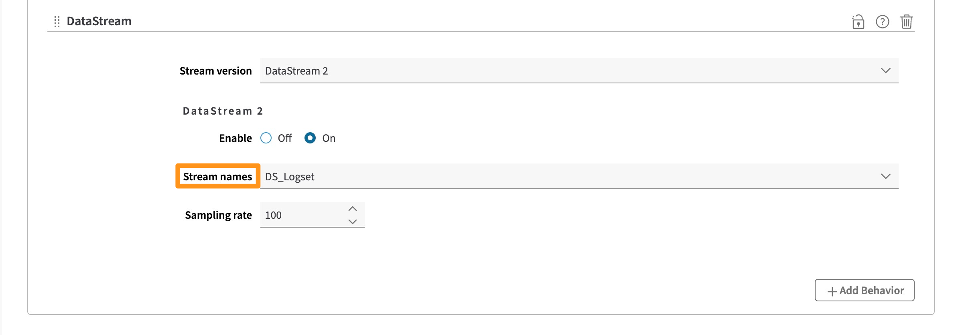Viewport: 958px width, 335px height.
Task: Click the Stream version label
Action: 215,71
